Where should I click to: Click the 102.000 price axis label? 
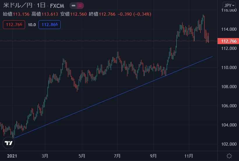229,144
